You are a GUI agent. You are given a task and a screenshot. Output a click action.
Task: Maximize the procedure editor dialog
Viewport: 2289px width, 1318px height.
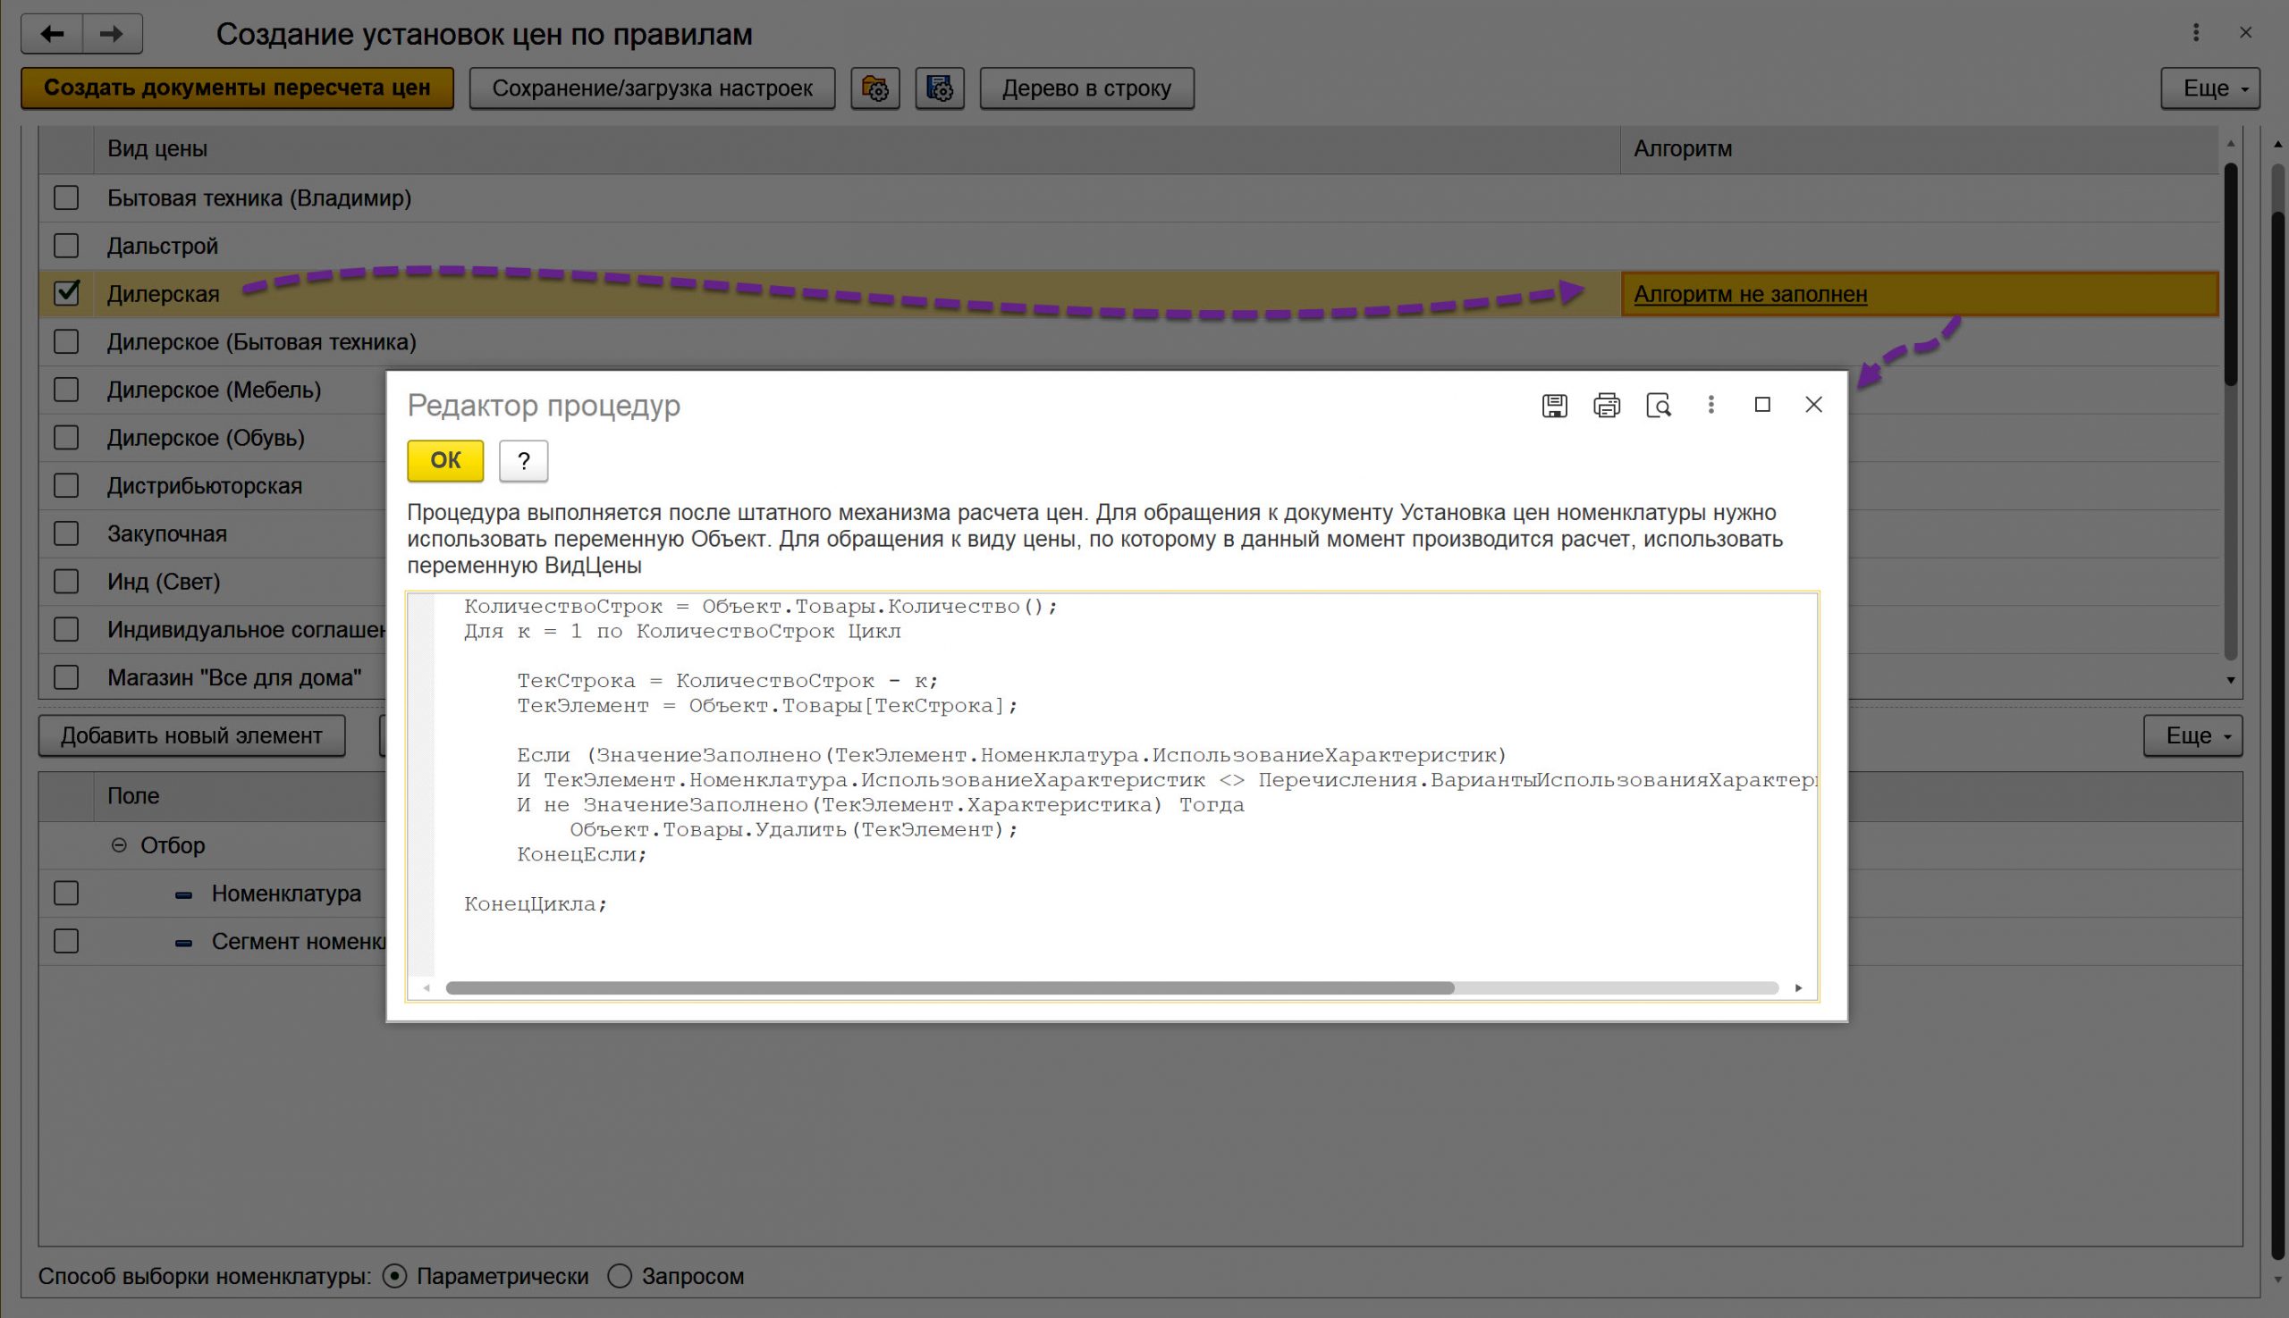click(1762, 405)
